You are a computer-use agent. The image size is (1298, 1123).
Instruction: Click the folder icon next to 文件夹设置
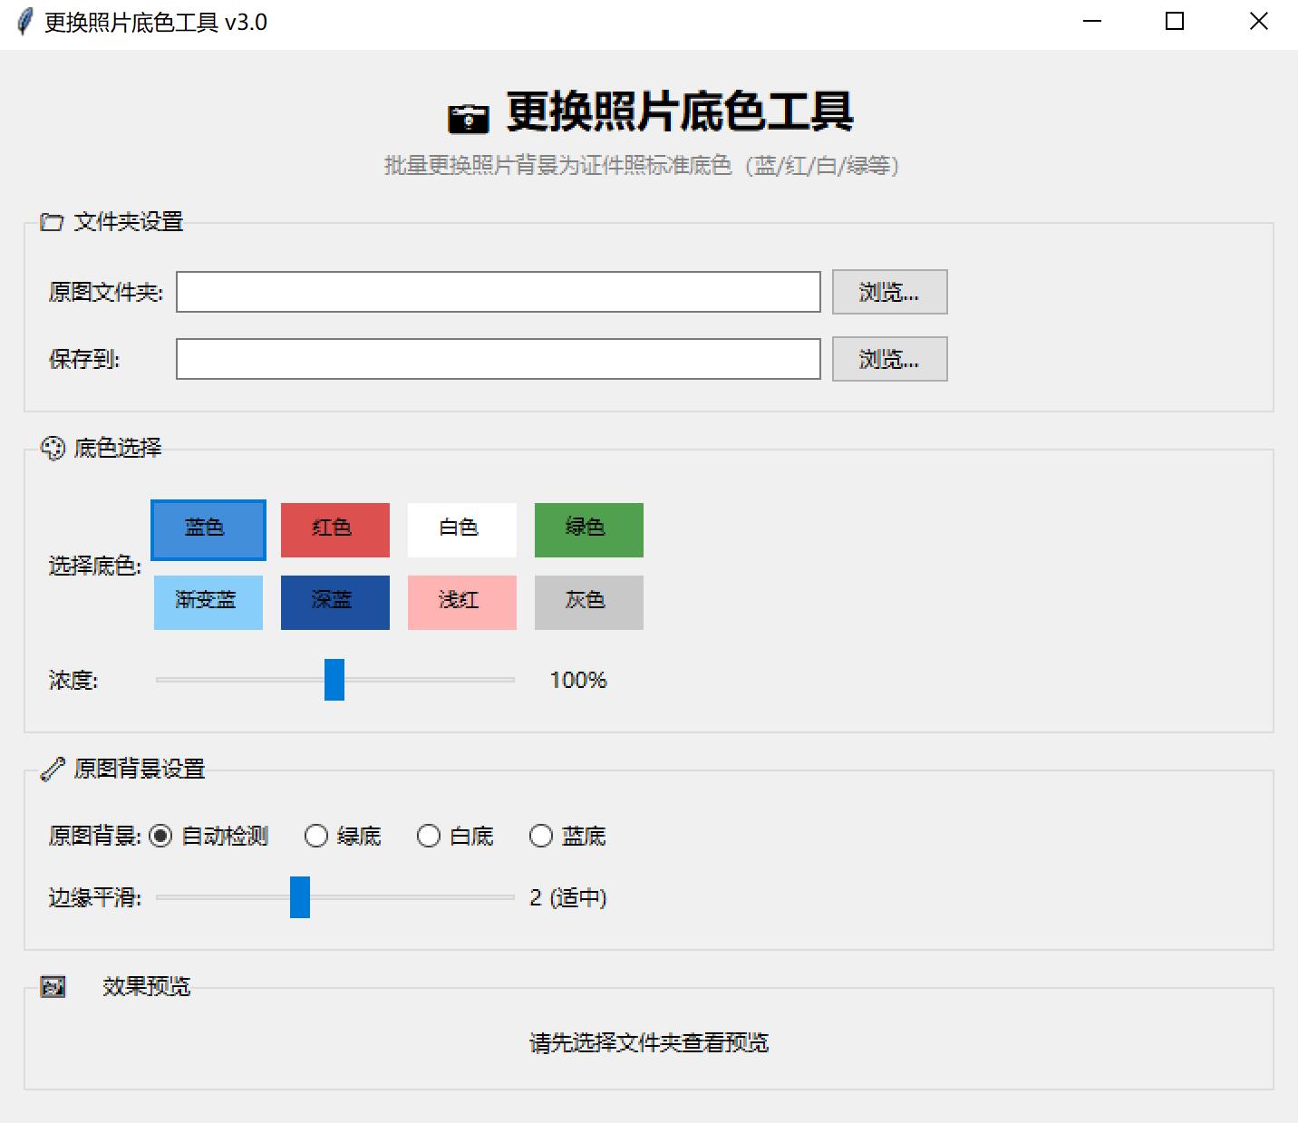click(x=52, y=222)
